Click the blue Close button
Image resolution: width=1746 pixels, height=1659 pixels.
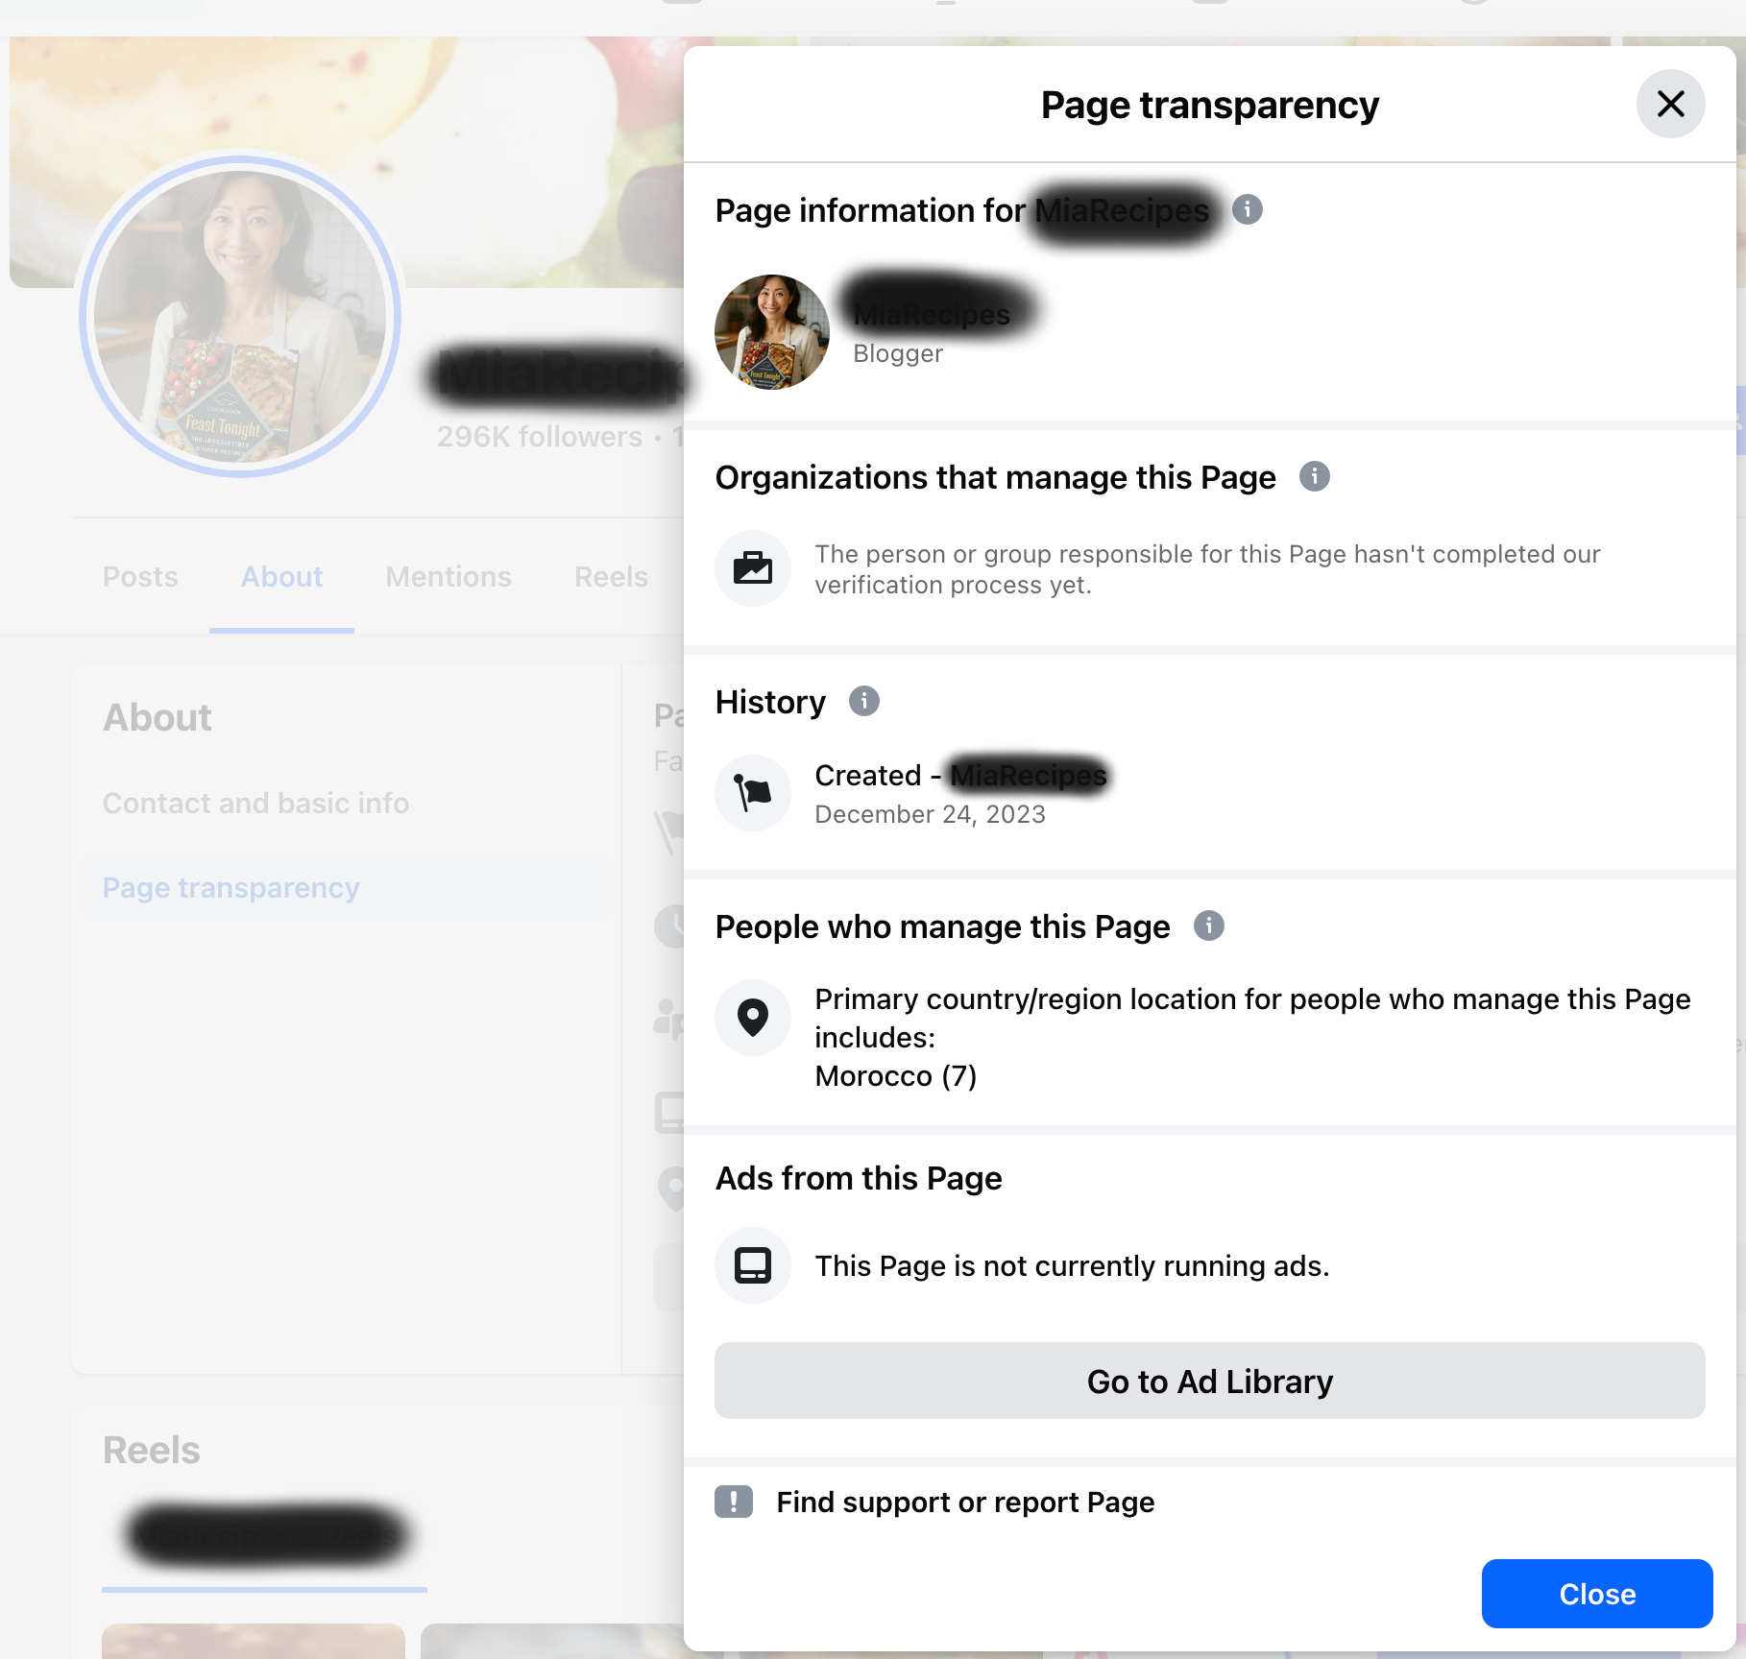coord(1597,1594)
